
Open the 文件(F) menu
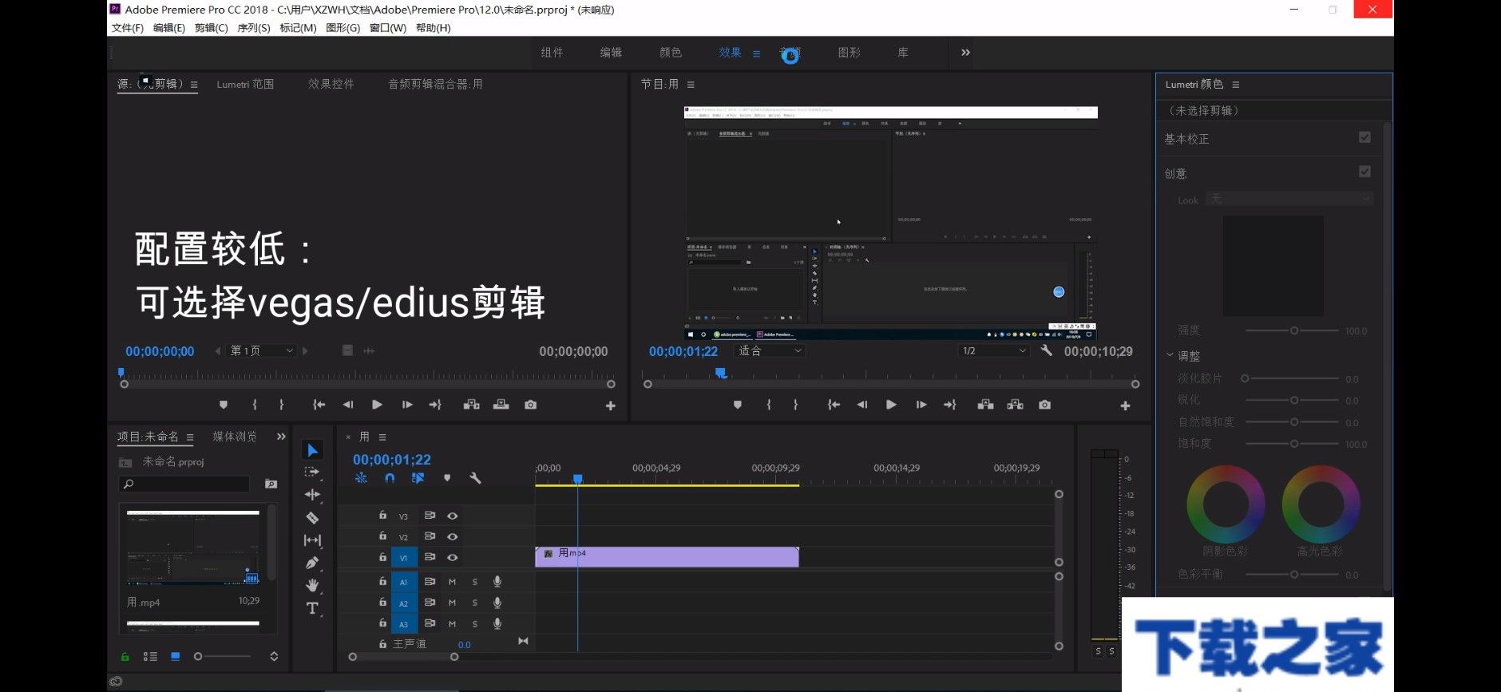click(x=128, y=28)
